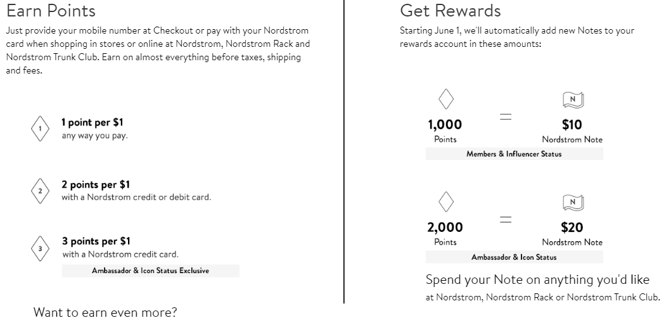Screen dimensions: 671x320
Task: Click the Ambassador & Icon Status Exclusive label
Action: tap(151, 271)
